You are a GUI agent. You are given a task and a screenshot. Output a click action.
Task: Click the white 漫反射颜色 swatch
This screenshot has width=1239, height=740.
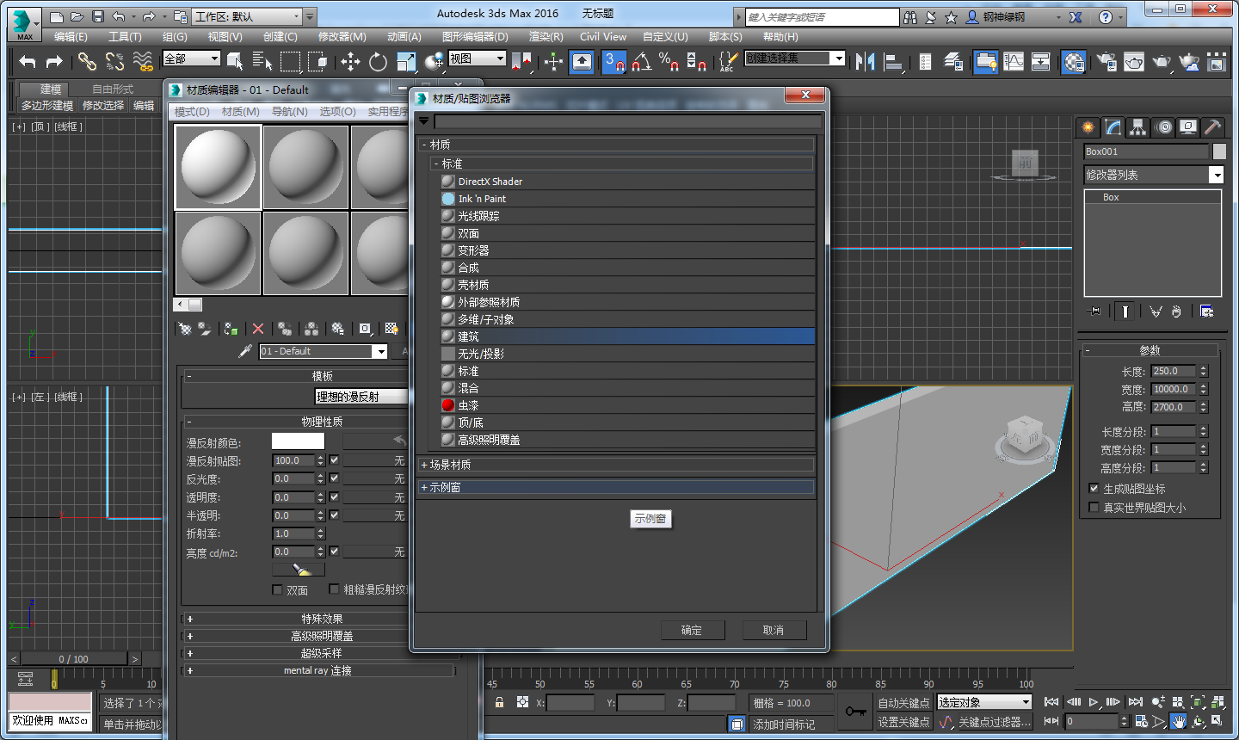(298, 441)
